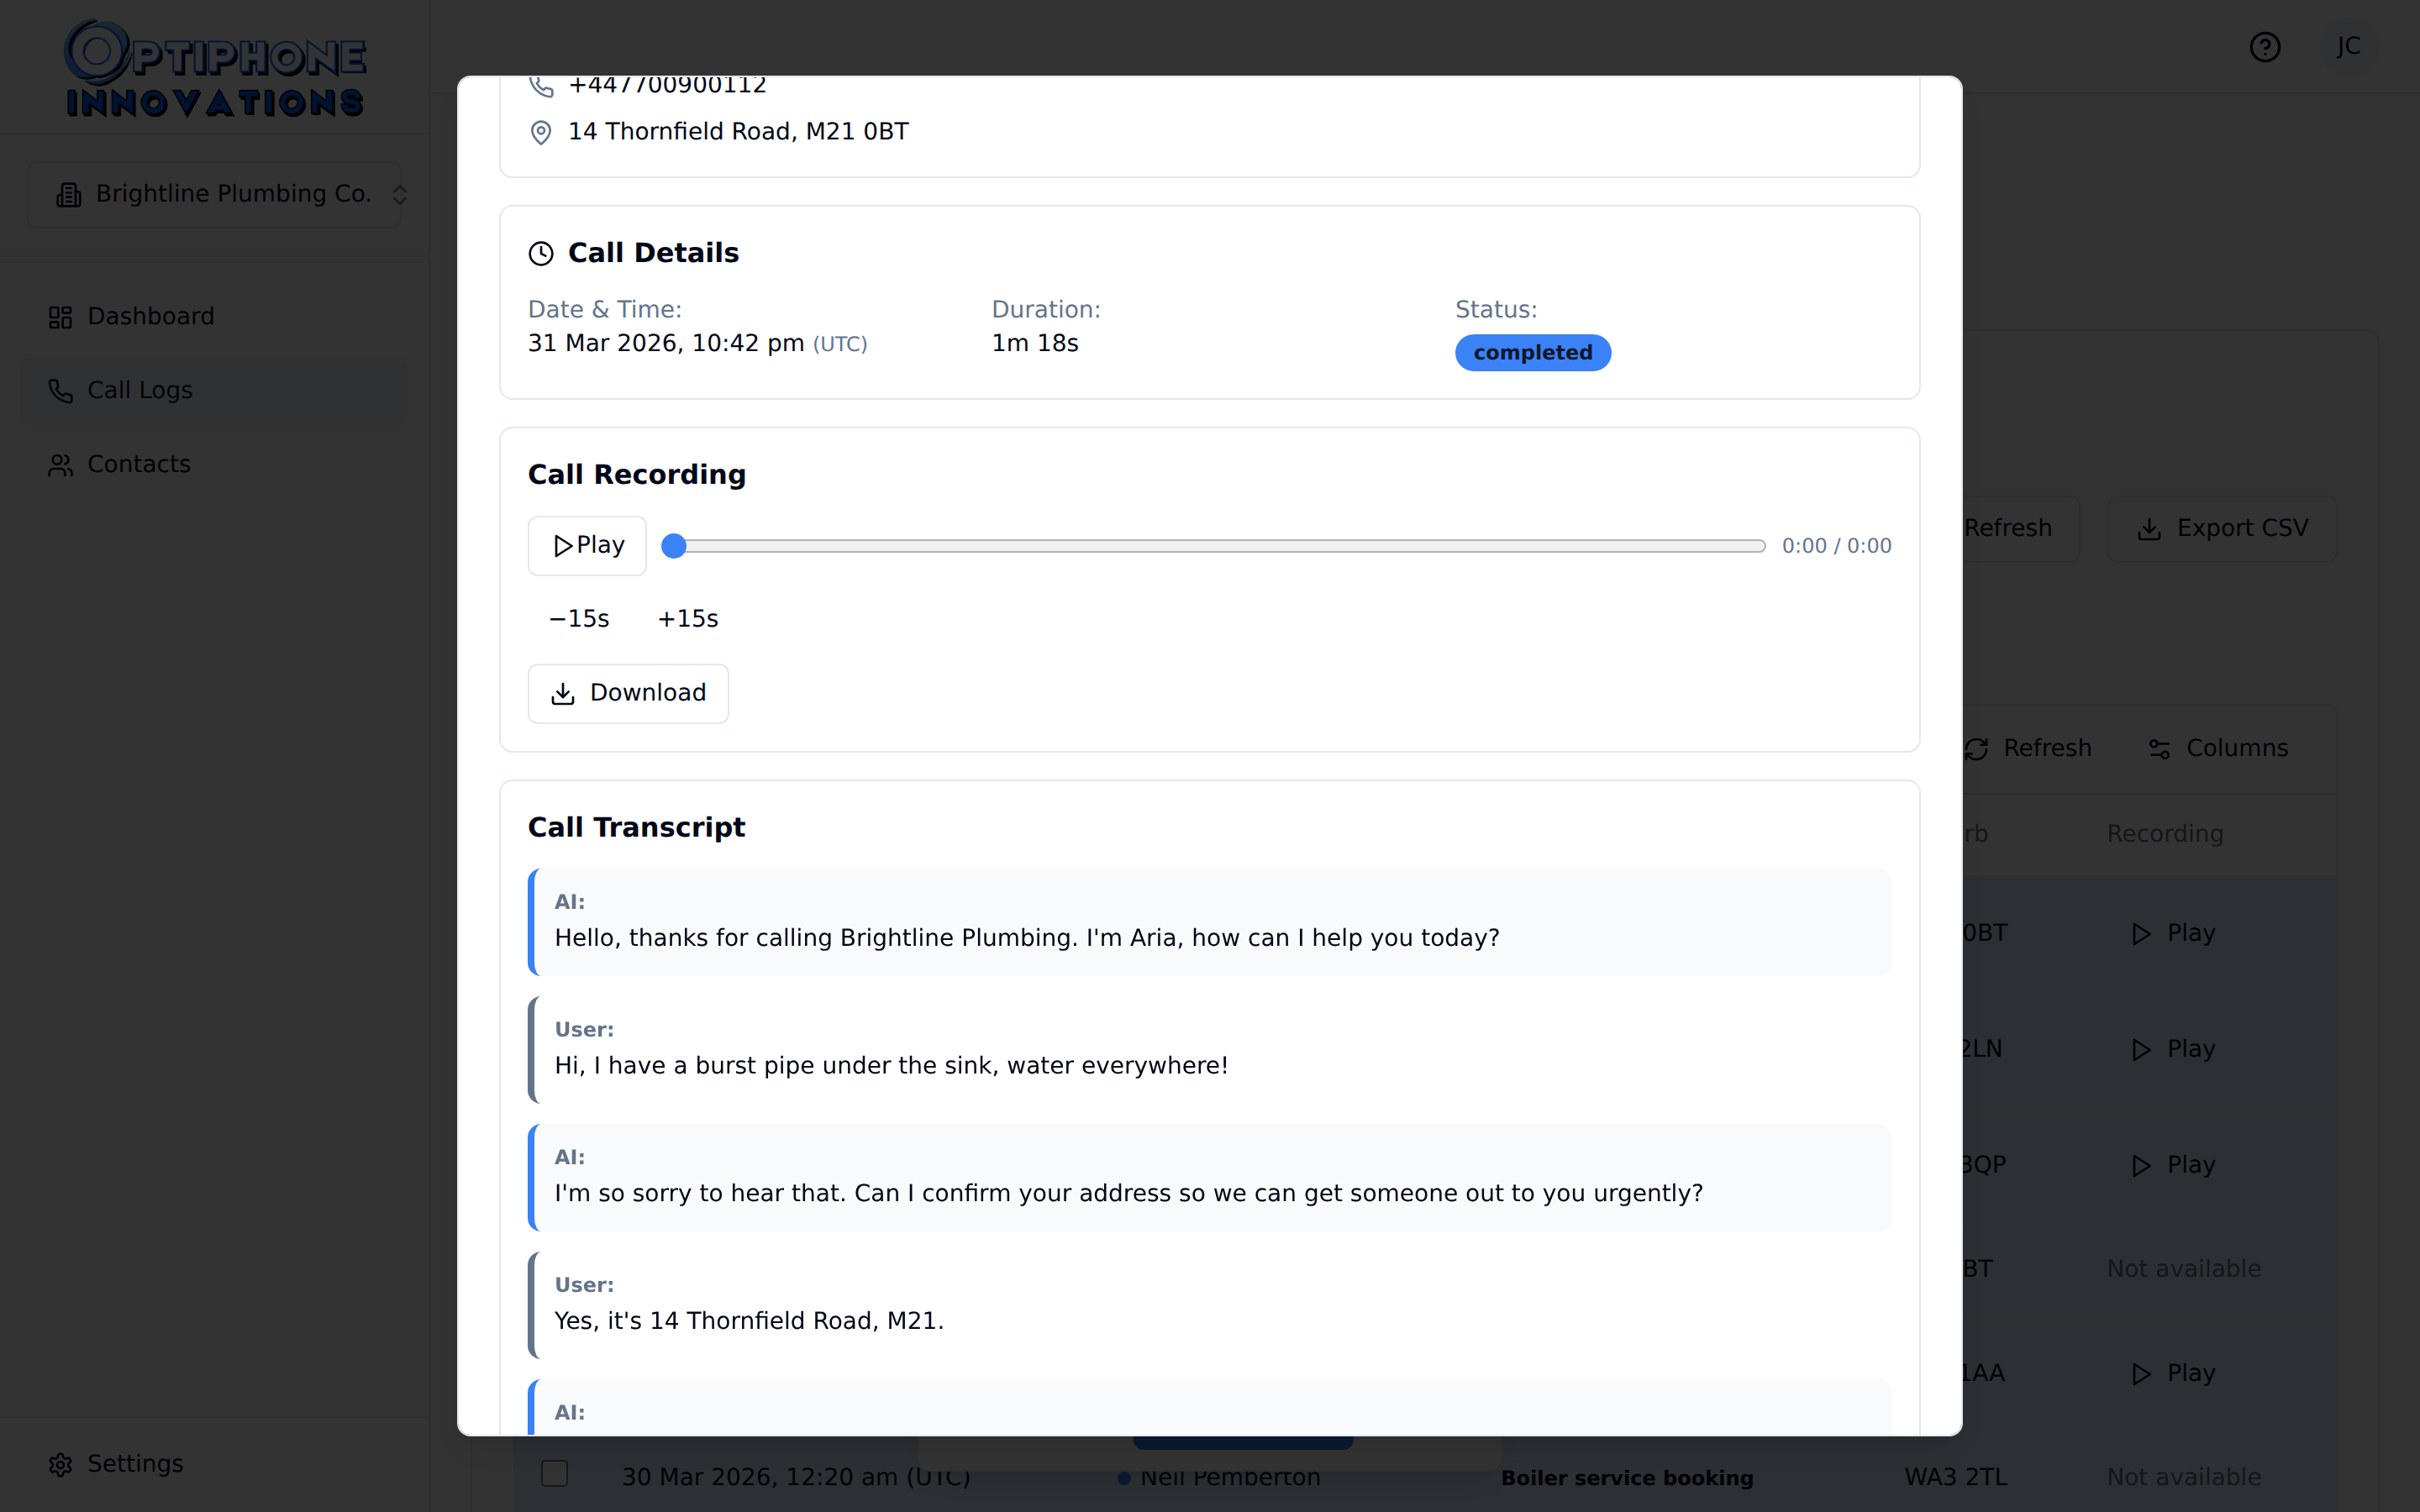
Task: Click the Export CSV download icon
Action: (2149, 530)
